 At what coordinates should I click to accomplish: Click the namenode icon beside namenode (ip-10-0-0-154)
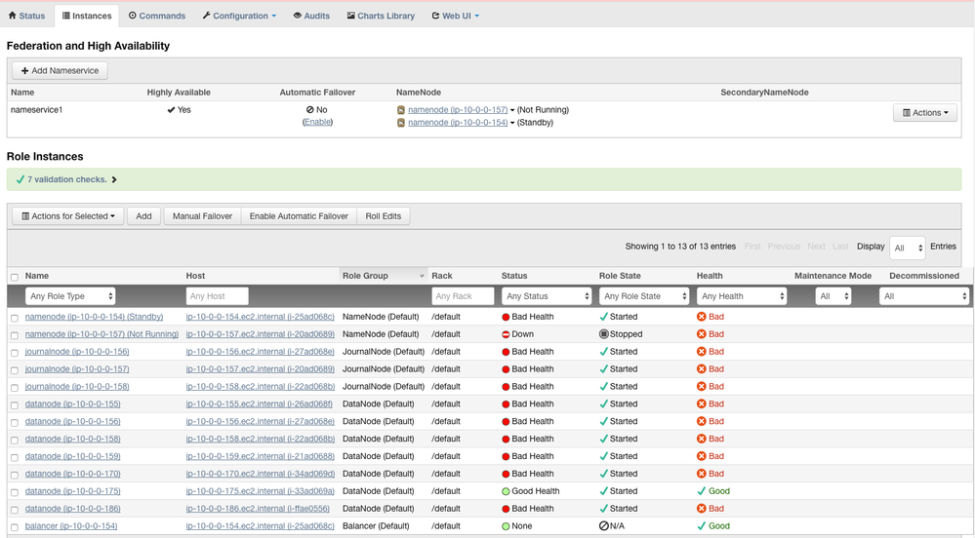tap(401, 123)
